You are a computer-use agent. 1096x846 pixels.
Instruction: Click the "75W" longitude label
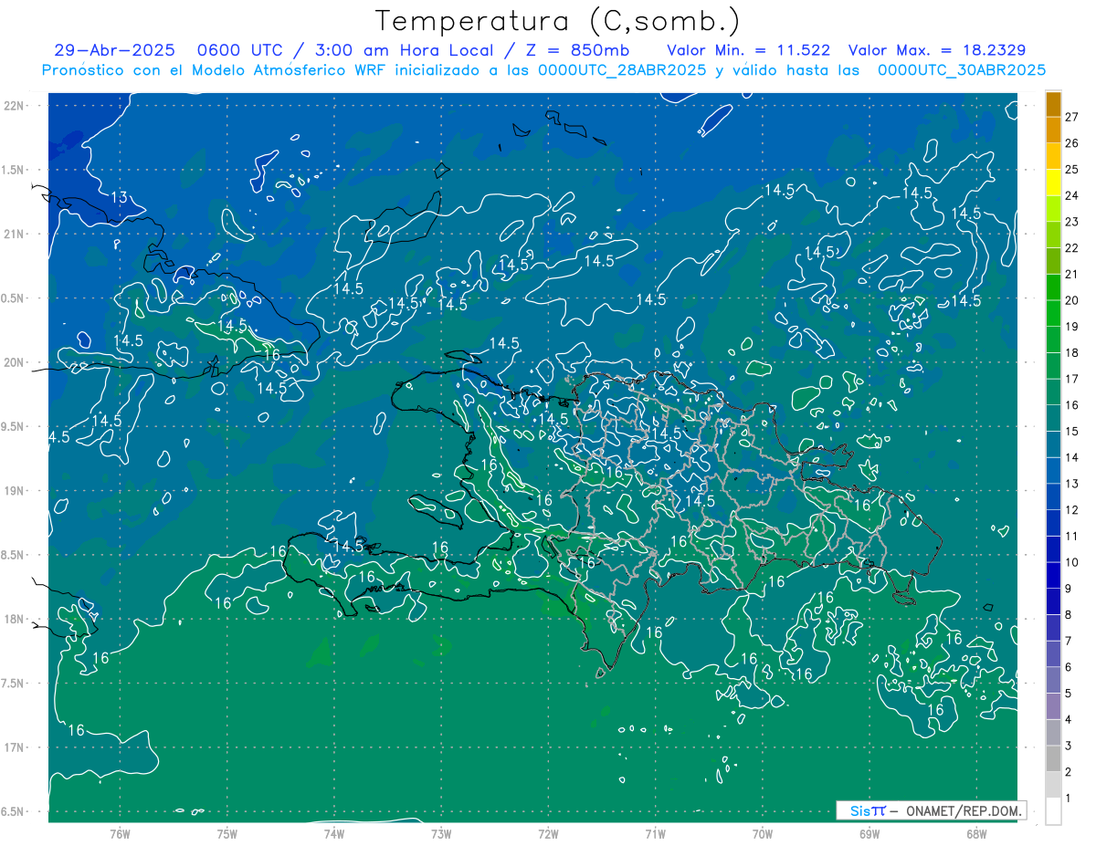tap(227, 833)
